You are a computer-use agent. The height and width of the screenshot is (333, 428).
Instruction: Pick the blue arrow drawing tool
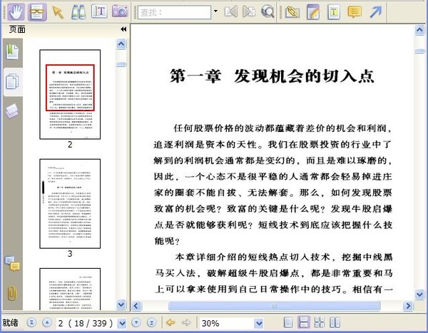(376, 12)
